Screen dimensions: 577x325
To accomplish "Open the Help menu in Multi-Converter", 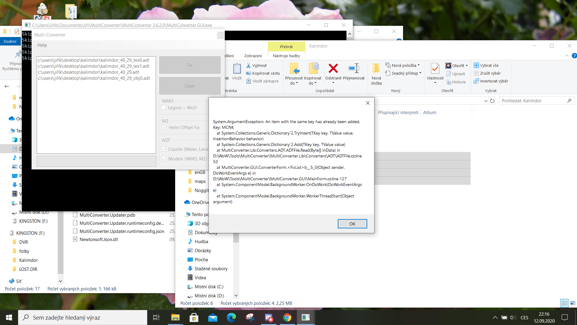I will pyautogui.click(x=42, y=45).
